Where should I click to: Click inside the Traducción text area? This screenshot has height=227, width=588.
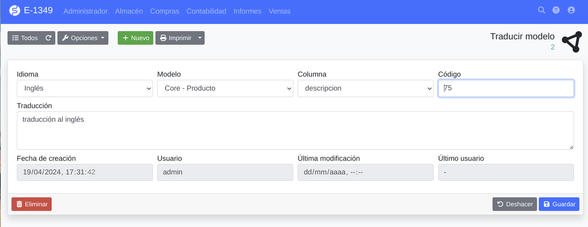[295, 131]
